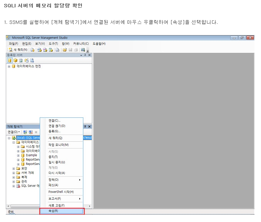Click Object Explorer horizontal scrollbar right arrow
261x222 pixels.
click(x=90, y=206)
